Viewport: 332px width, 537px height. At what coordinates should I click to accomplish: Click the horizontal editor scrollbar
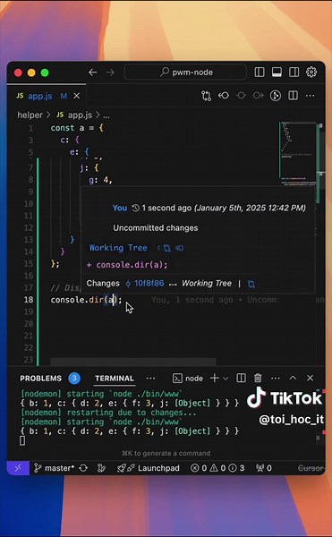pos(133,362)
